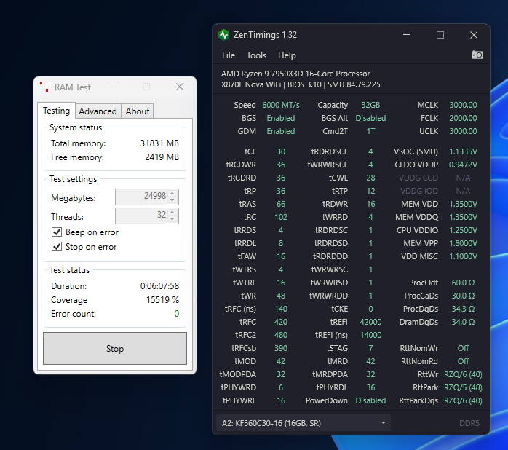Minimize the RAM Test window
Image resolution: width=508 pixels, height=450 pixels.
pos(114,87)
